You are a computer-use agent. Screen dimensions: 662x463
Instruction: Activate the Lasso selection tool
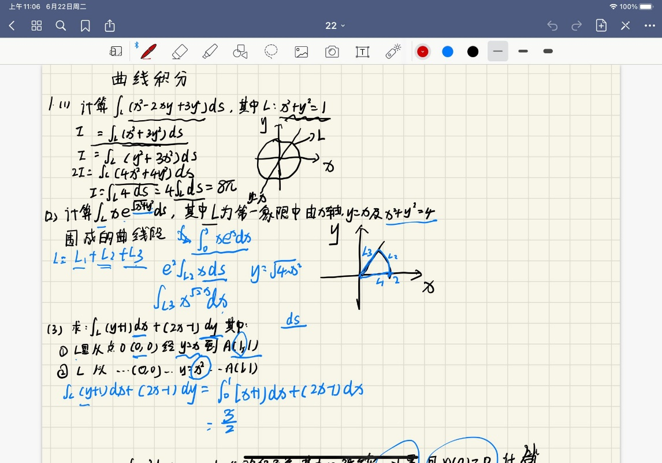point(271,51)
